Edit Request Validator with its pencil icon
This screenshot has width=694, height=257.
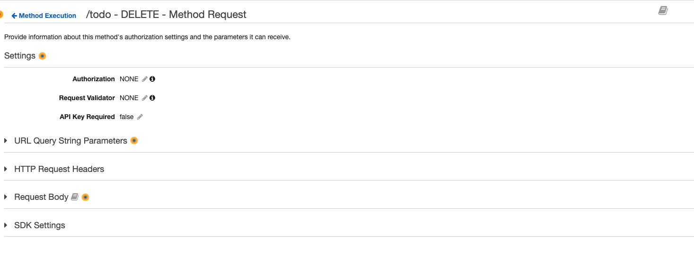pos(145,98)
